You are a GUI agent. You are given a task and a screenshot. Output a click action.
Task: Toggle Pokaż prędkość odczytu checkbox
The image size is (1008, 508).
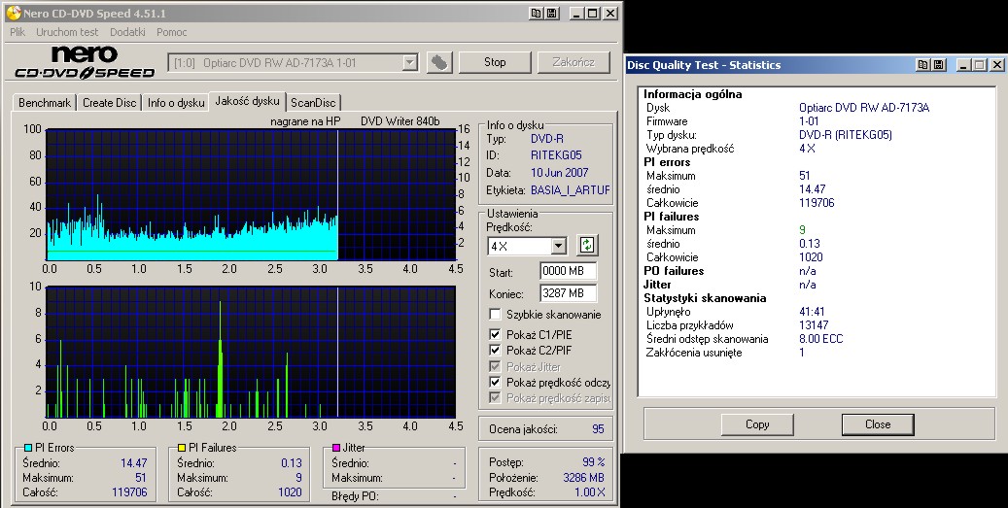coord(495,382)
